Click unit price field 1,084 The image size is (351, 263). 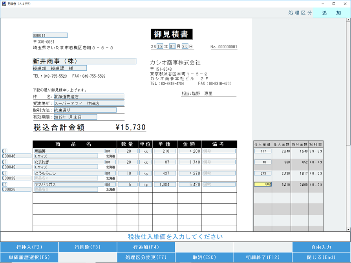tap(165, 184)
